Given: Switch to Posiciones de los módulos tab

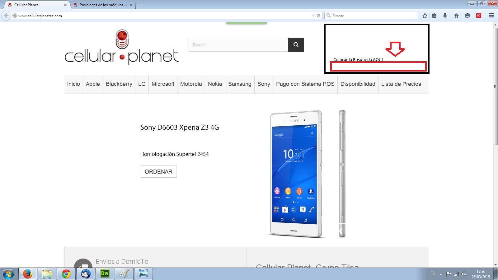Looking at the screenshot, I should click(103, 5).
